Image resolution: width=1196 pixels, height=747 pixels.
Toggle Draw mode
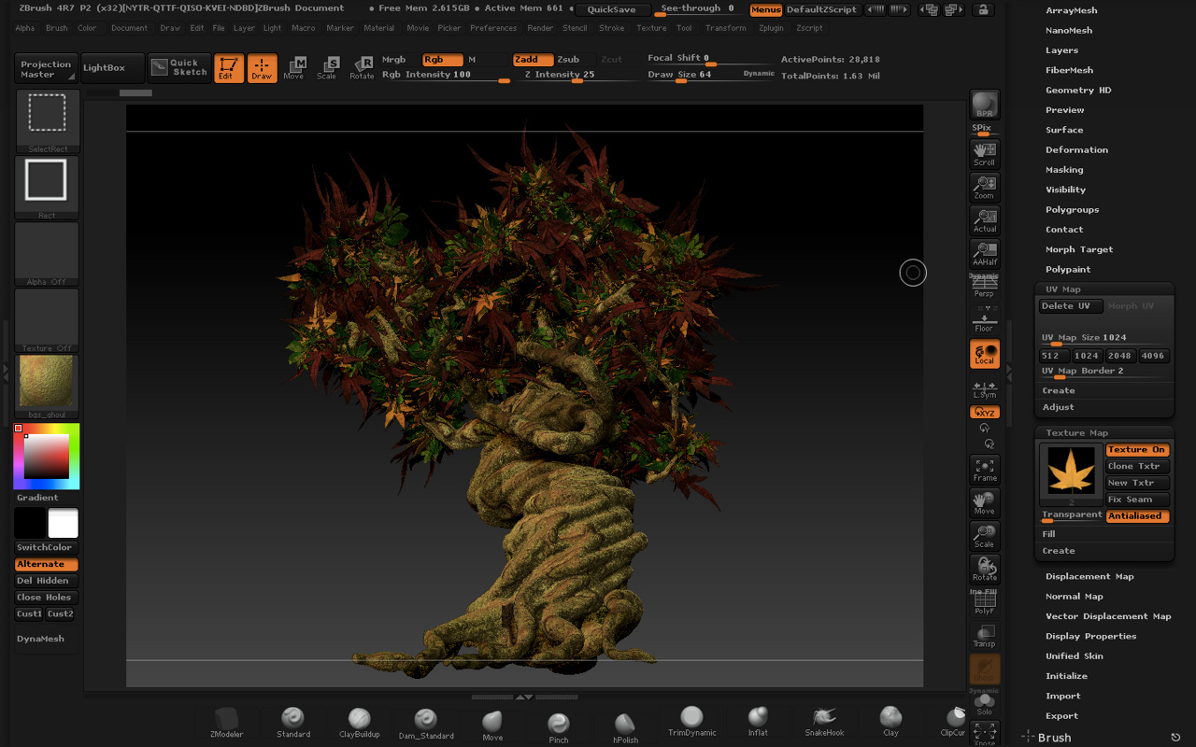263,68
